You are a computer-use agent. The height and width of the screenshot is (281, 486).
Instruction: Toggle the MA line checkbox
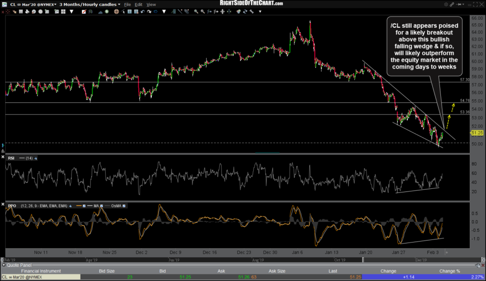click(x=101, y=206)
